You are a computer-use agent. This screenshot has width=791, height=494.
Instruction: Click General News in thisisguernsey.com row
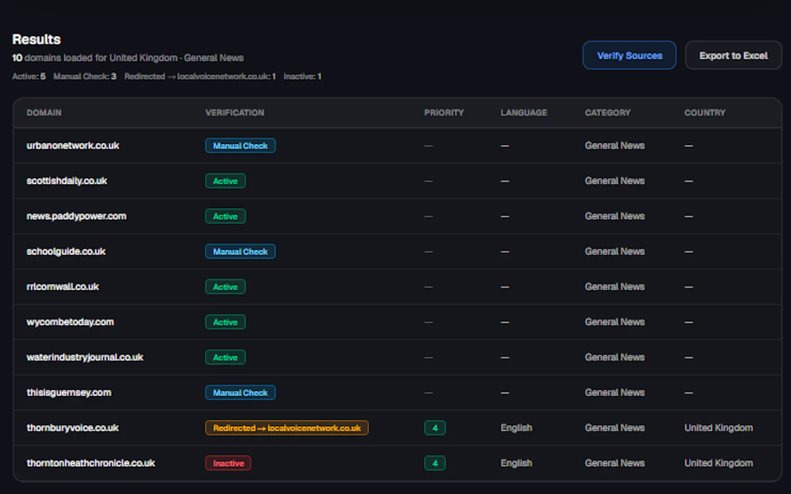pos(615,393)
